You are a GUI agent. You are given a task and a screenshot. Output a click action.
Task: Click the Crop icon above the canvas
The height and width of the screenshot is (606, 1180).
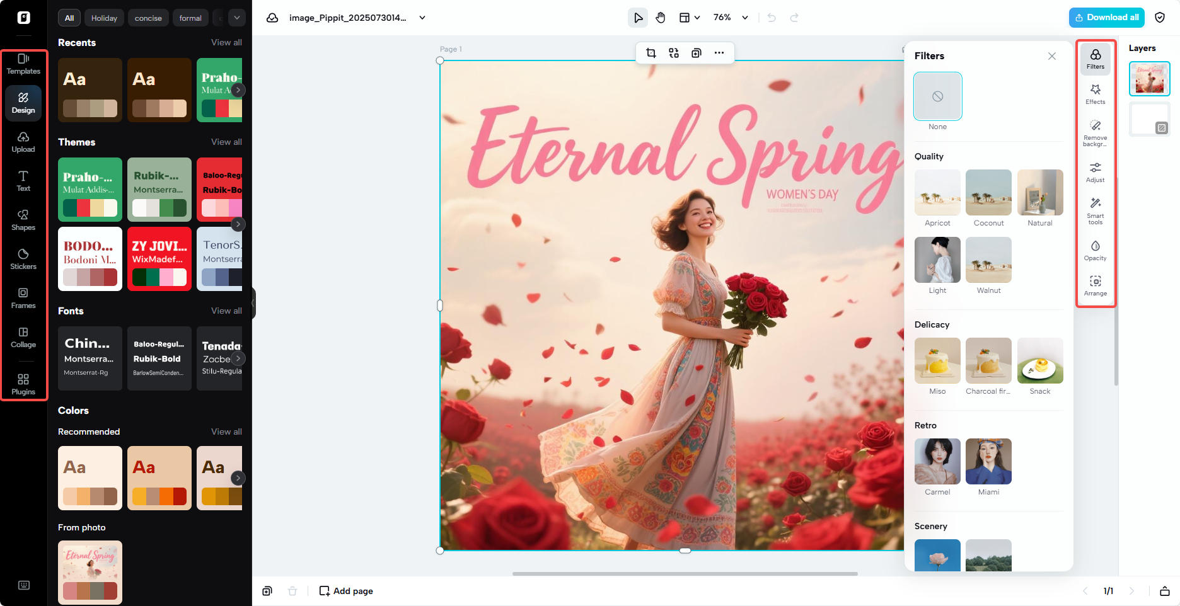pos(651,53)
